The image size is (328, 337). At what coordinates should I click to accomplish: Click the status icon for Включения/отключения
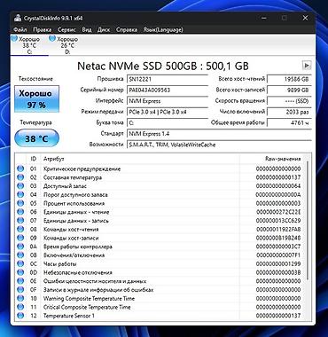(20, 255)
